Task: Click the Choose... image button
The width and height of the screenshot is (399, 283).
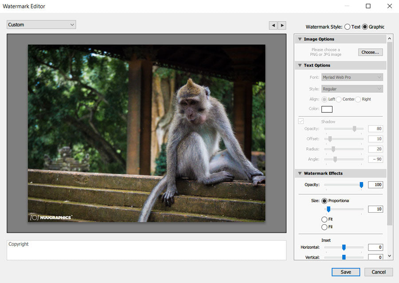Action: click(370, 52)
